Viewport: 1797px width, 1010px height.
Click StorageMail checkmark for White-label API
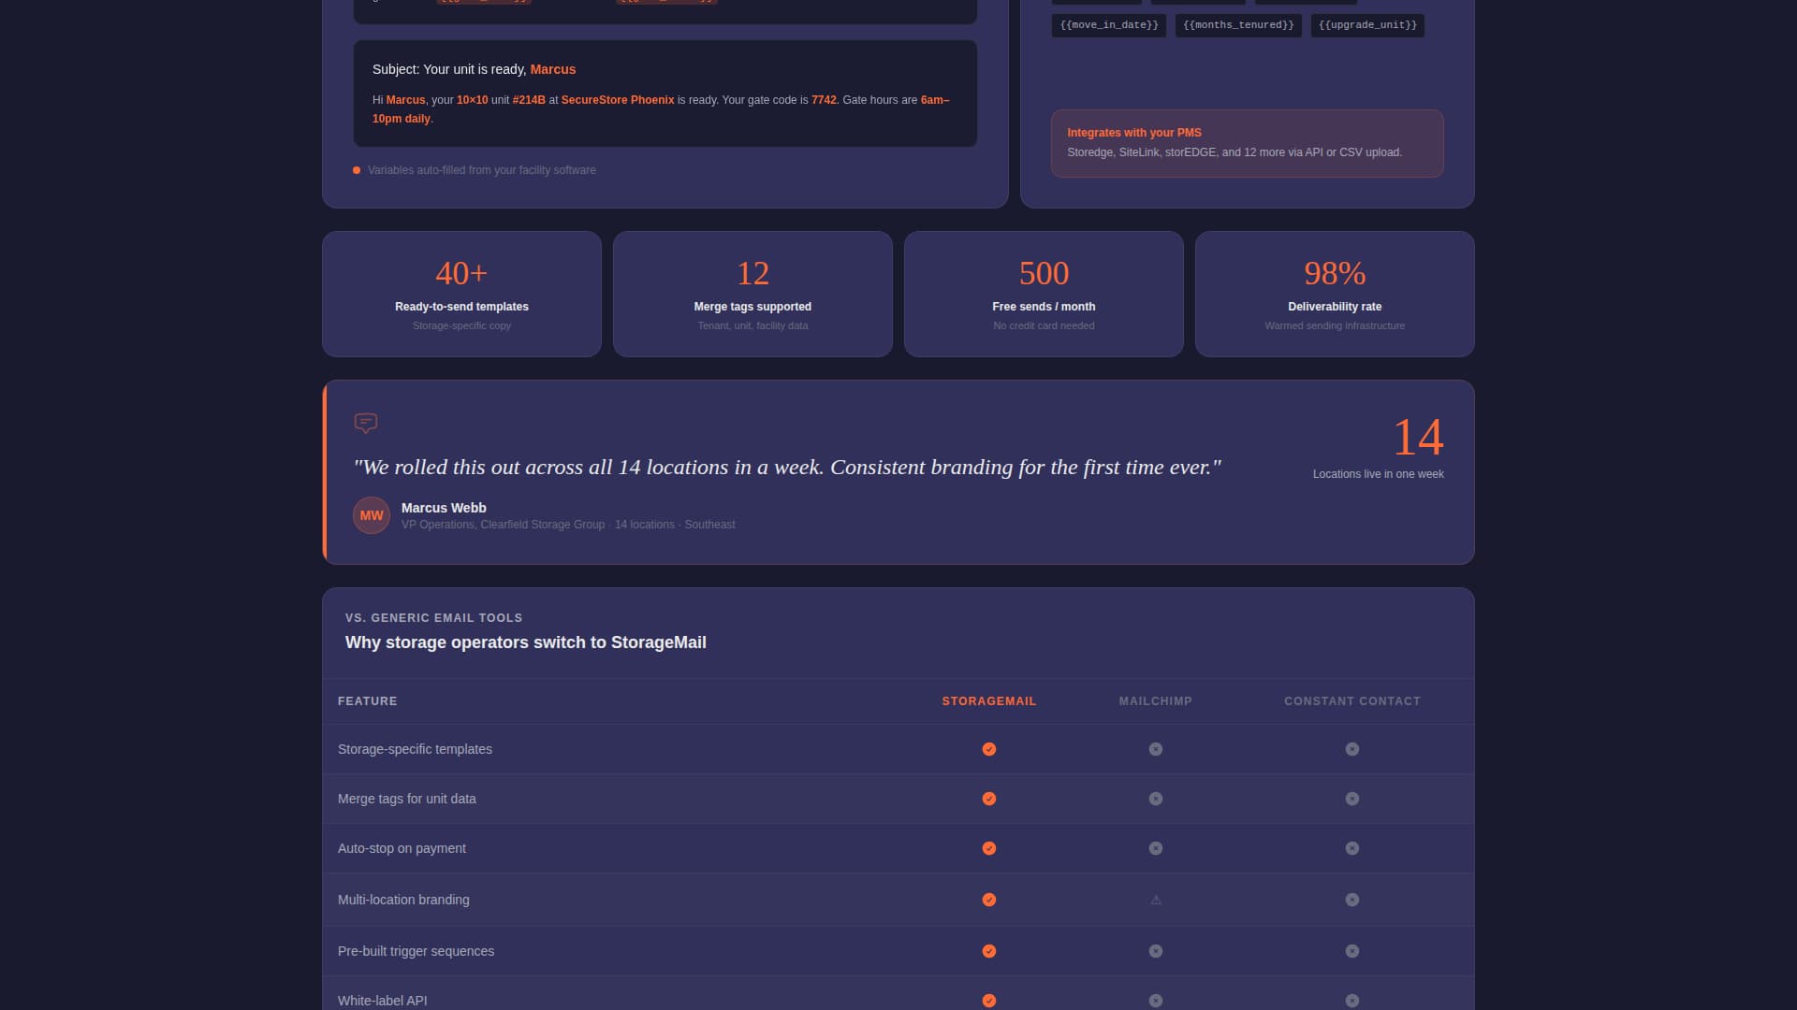point(989,1001)
